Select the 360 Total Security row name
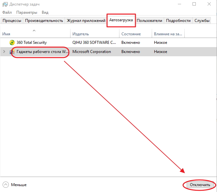 [32, 43]
